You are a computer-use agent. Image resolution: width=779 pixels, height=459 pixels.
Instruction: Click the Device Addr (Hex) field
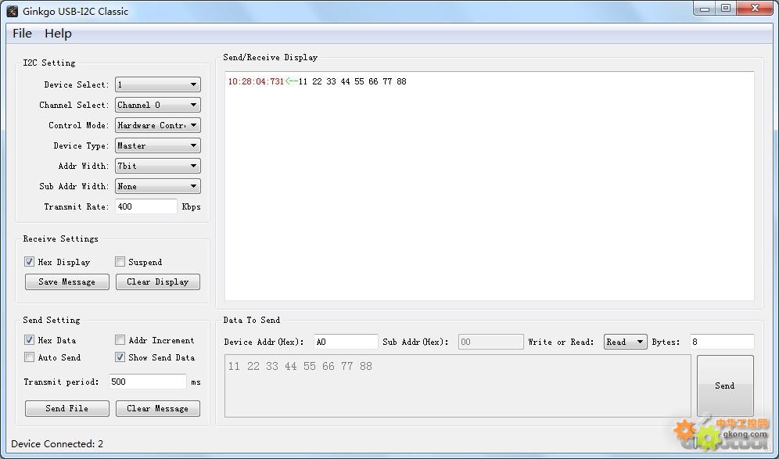coord(346,342)
